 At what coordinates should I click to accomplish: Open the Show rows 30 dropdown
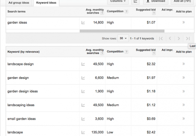point(123,38)
